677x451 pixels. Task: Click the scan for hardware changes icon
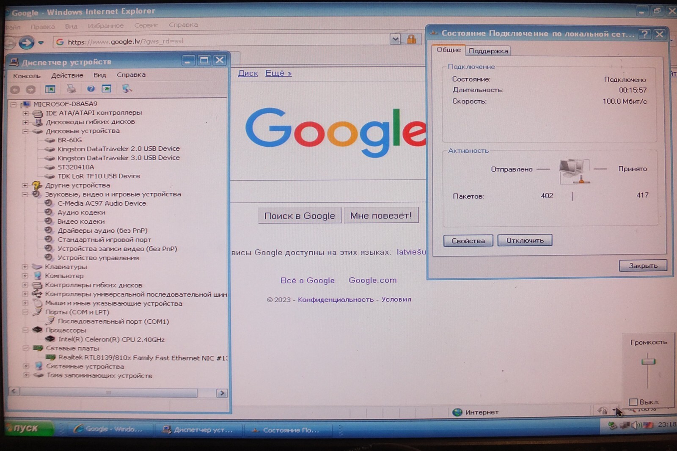click(x=127, y=88)
